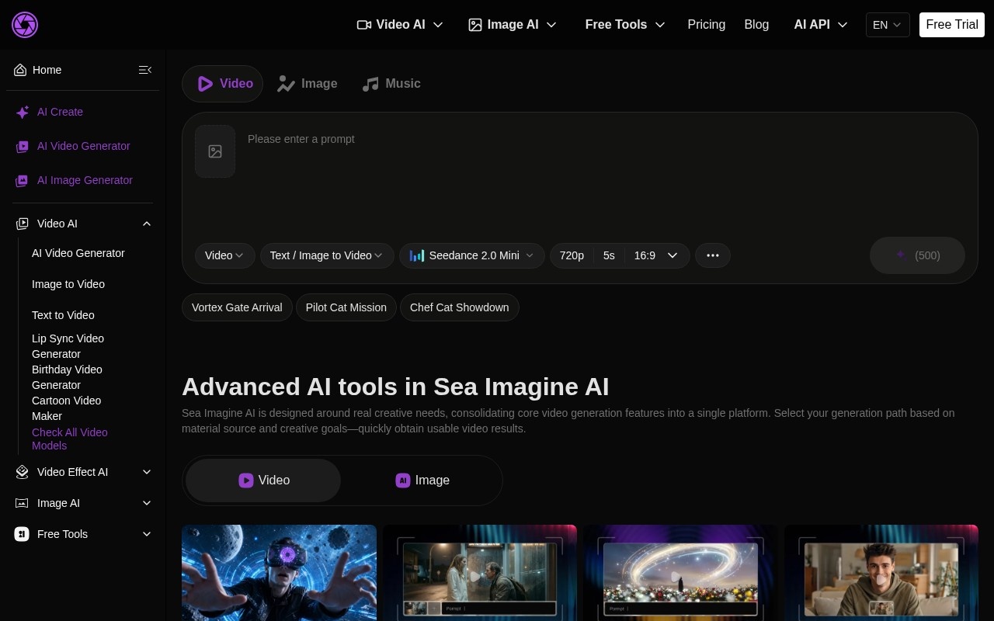Open the Text / Image to Video mode dropdown

click(x=327, y=255)
